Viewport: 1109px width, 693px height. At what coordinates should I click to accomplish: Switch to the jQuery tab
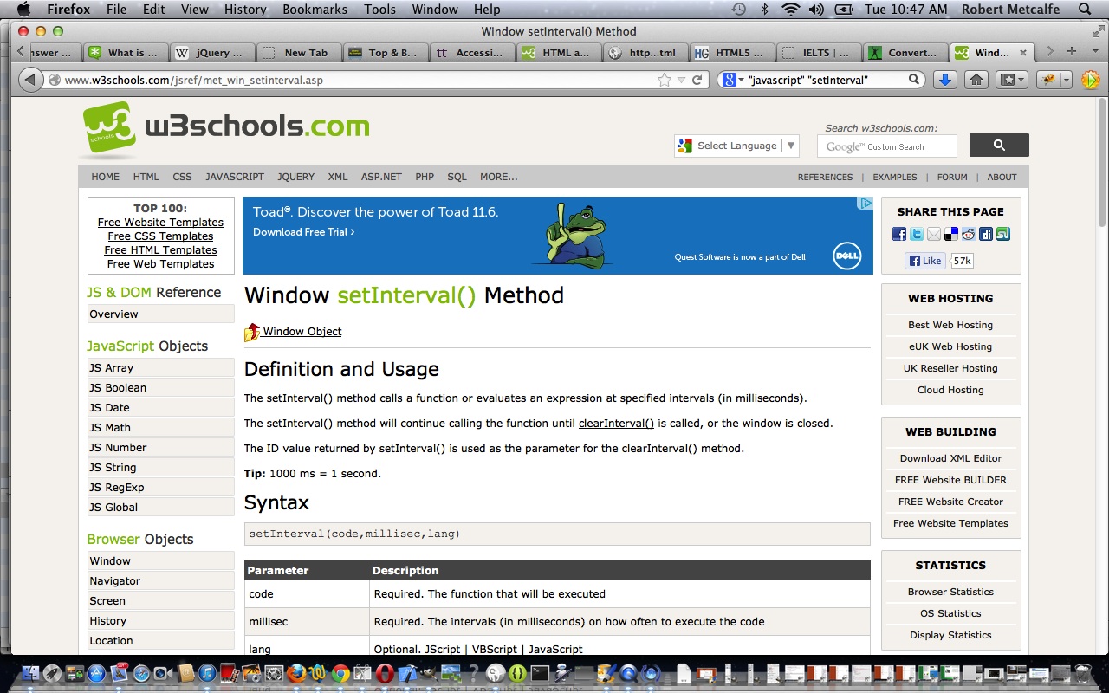point(211,52)
